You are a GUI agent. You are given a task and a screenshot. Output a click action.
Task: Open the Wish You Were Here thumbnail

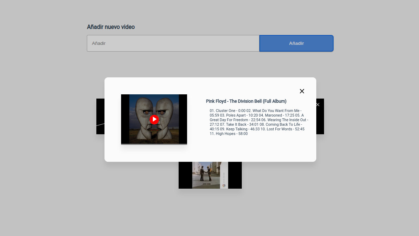(x=210, y=175)
